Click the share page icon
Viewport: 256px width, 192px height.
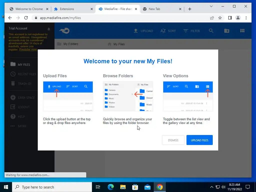pos(212,18)
